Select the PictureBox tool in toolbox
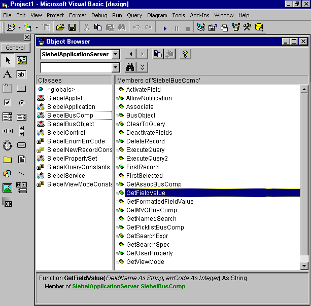Screen dimensions: 311x306 click(x=22, y=60)
